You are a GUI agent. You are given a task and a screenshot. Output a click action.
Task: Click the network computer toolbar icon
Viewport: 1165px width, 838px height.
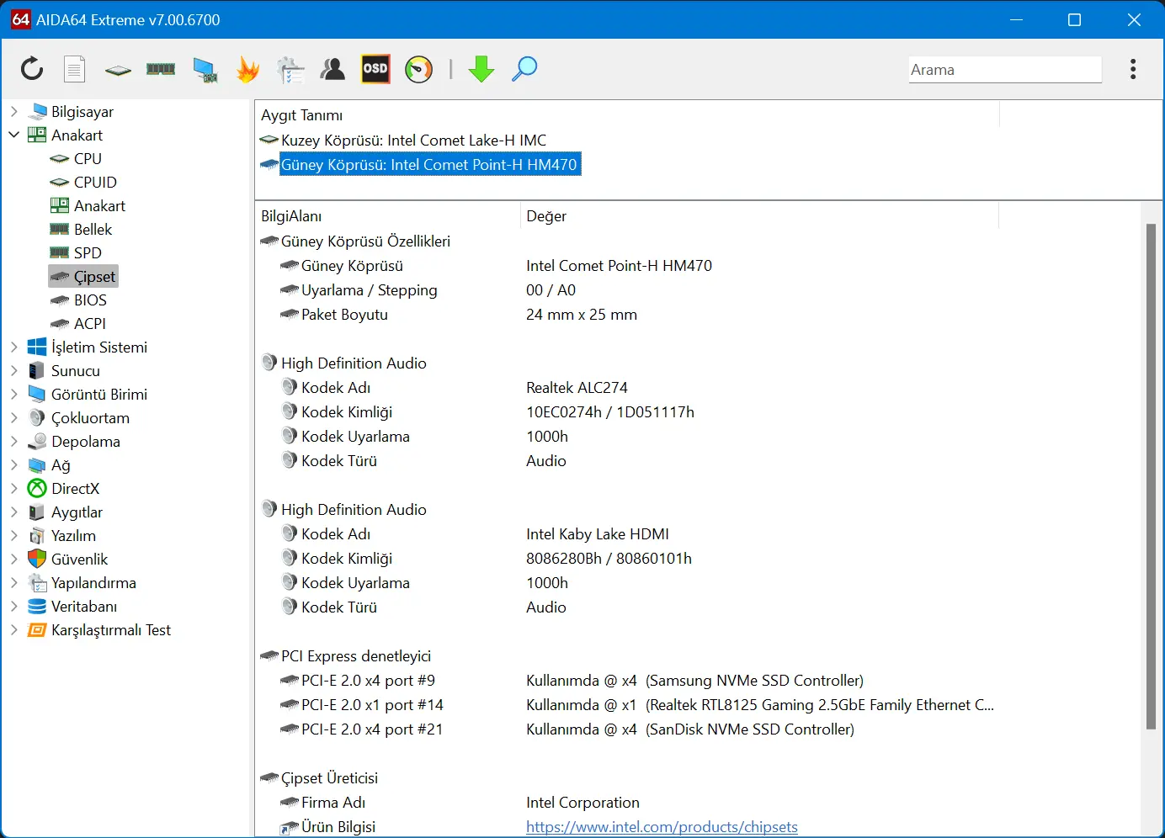pos(205,70)
